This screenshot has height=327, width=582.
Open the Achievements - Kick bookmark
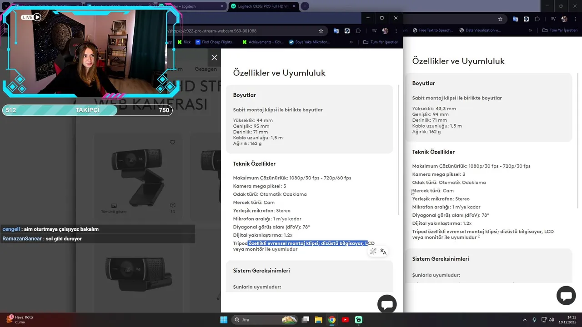coord(263,42)
